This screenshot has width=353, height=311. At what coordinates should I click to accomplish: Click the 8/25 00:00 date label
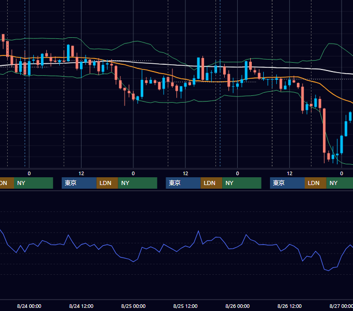(x=133, y=306)
